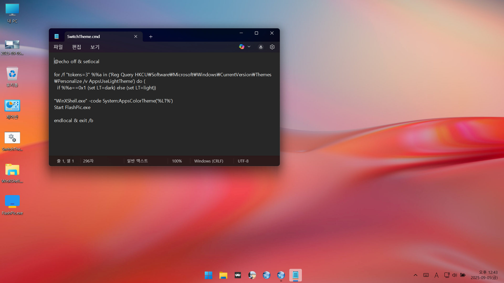The image size is (504, 283).
Task: Close the SwitchTheme.cmd tab
Action: point(136,36)
